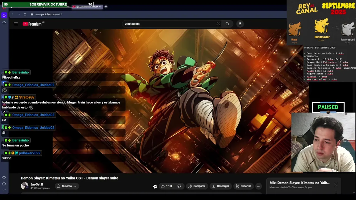This screenshot has width=356, height=200.
Task: Open Em-Ost II channel avatar
Action: (x=25, y=186)
